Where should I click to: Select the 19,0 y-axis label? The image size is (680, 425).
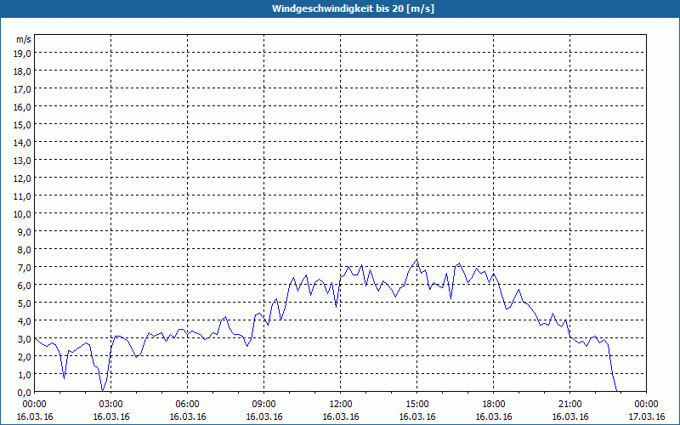click(24, 54)
